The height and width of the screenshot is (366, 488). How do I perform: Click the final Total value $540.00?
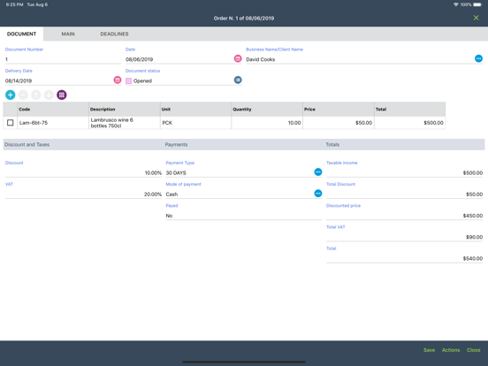tap(472, 259)
